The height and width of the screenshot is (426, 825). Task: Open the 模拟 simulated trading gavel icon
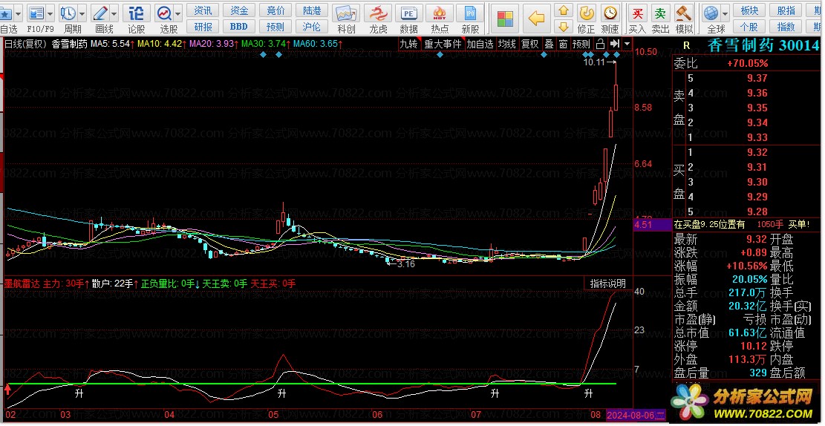(x=684, y=13)
